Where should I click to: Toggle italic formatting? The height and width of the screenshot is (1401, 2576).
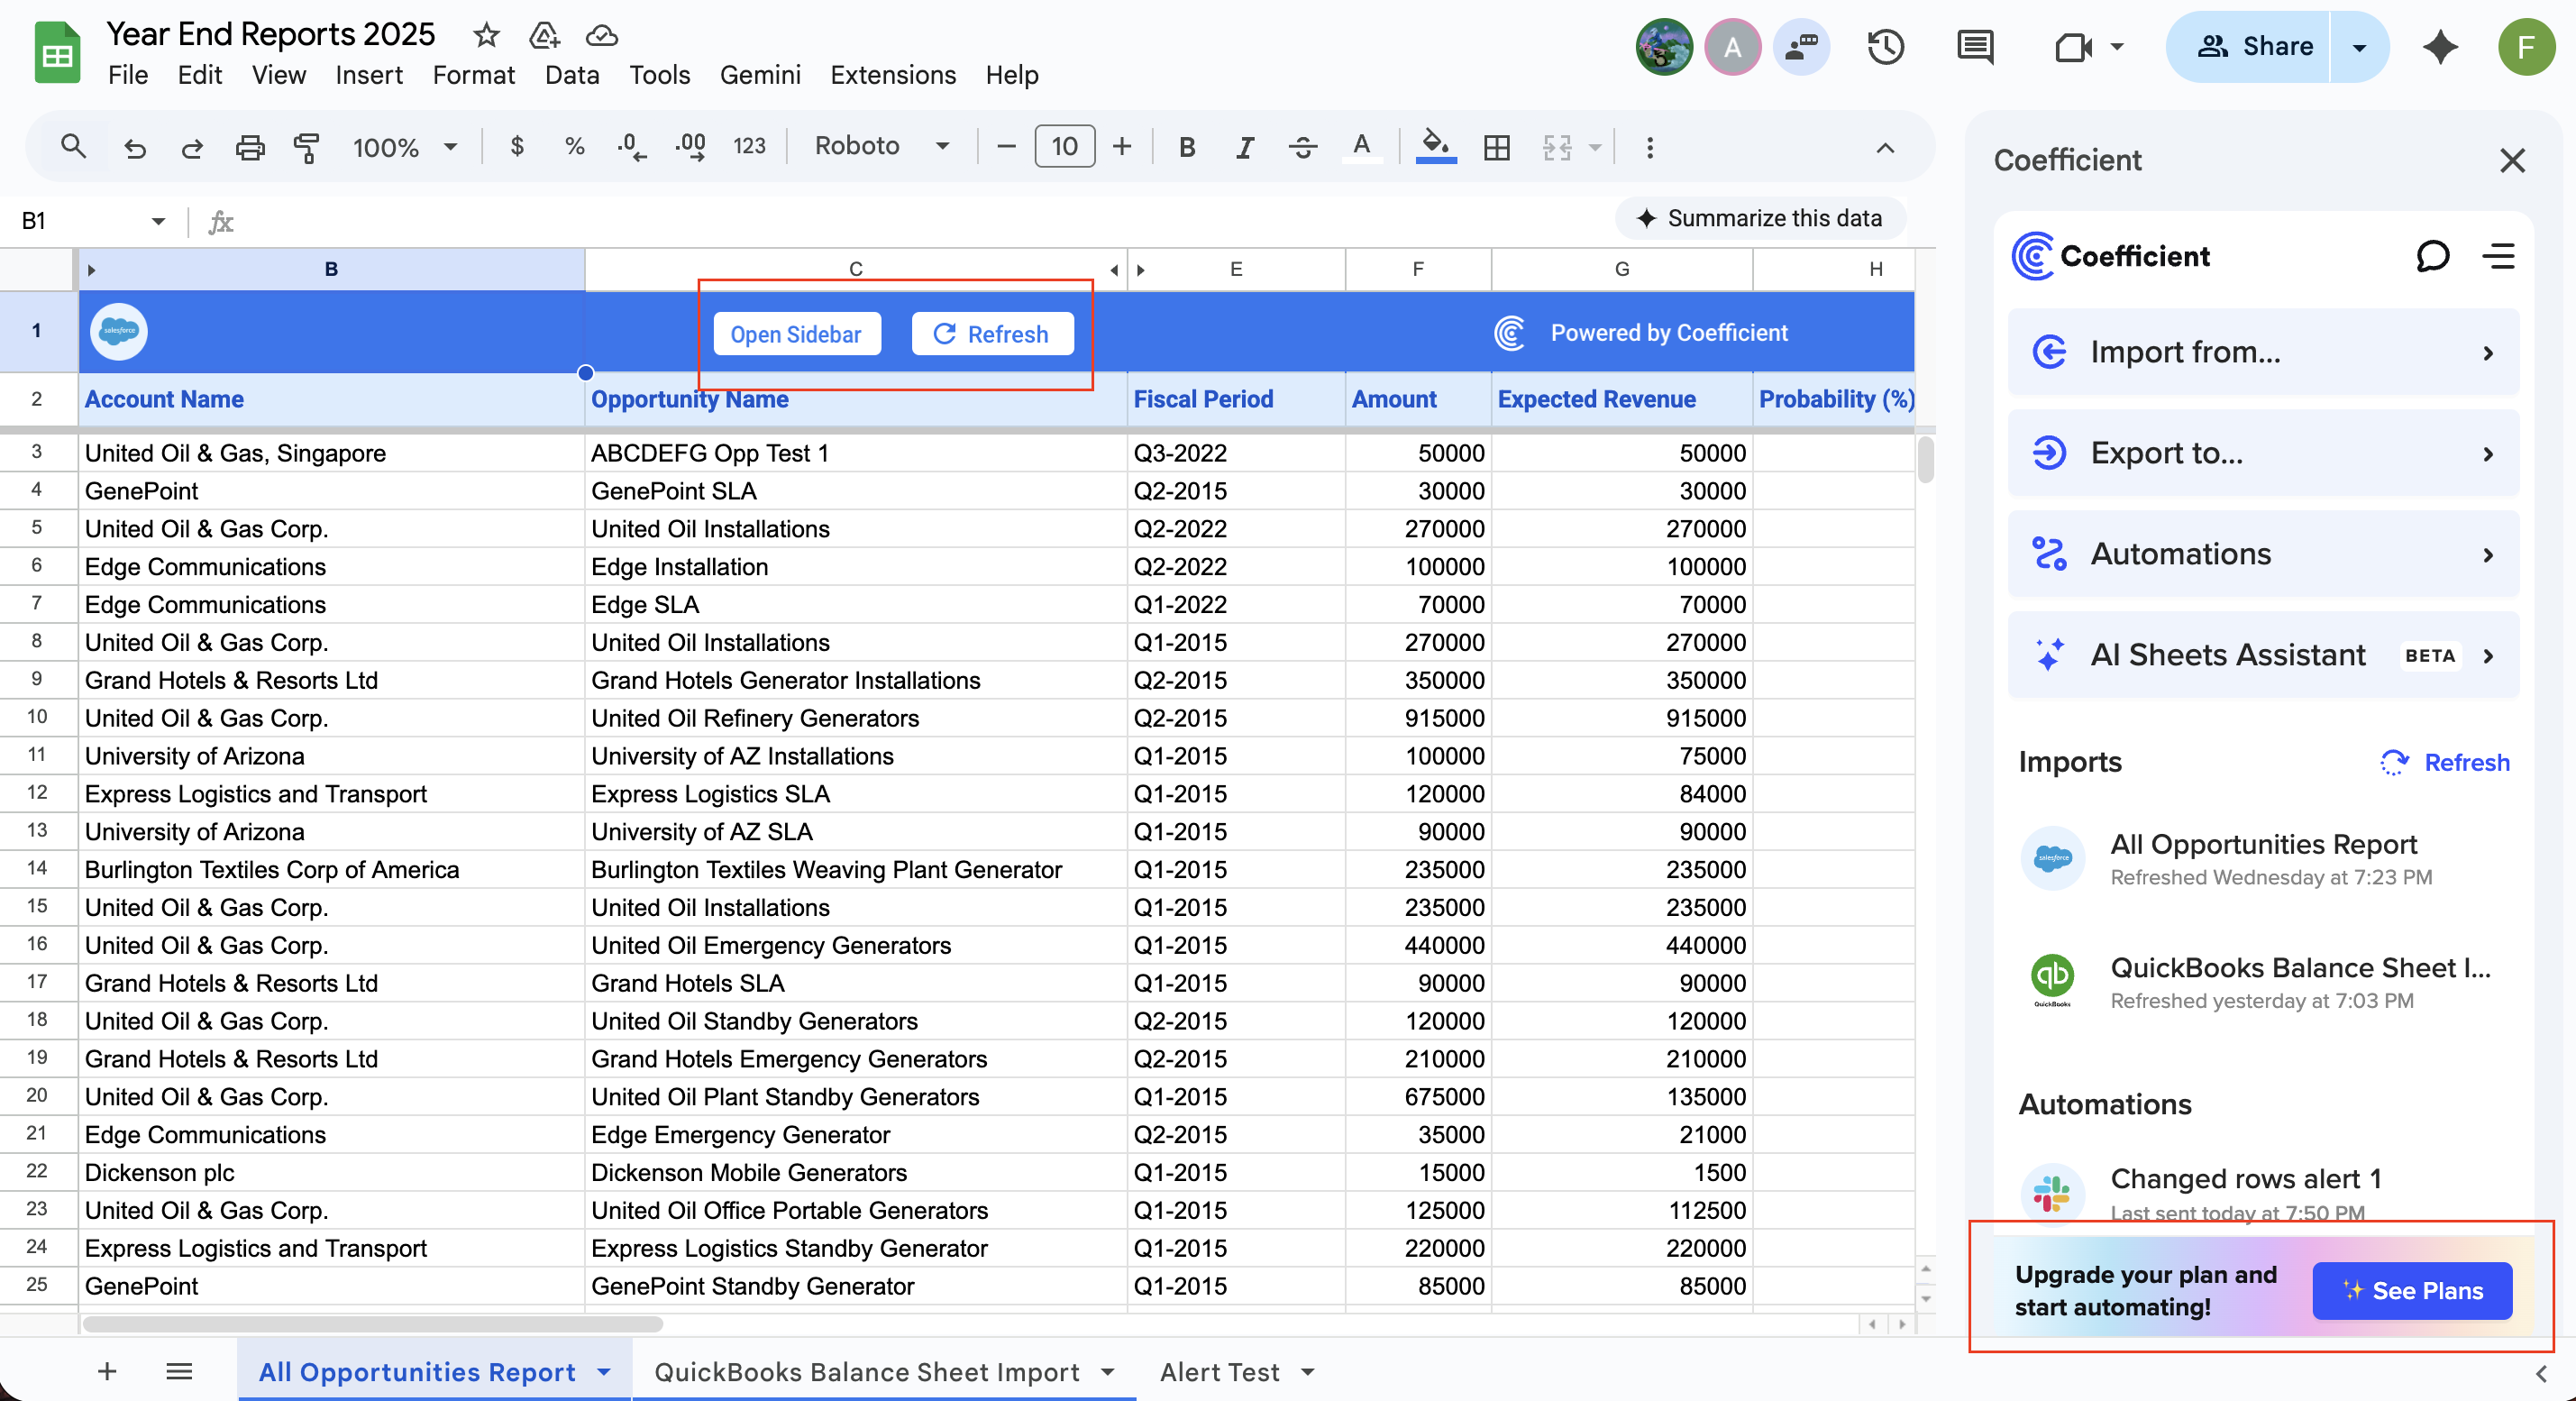click(x=1244, y=147)
